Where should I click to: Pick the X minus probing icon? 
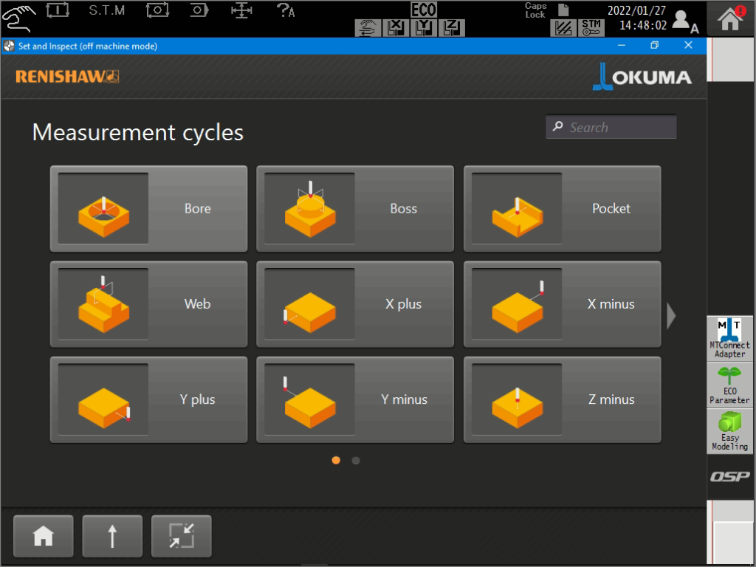tap(517, 303)
